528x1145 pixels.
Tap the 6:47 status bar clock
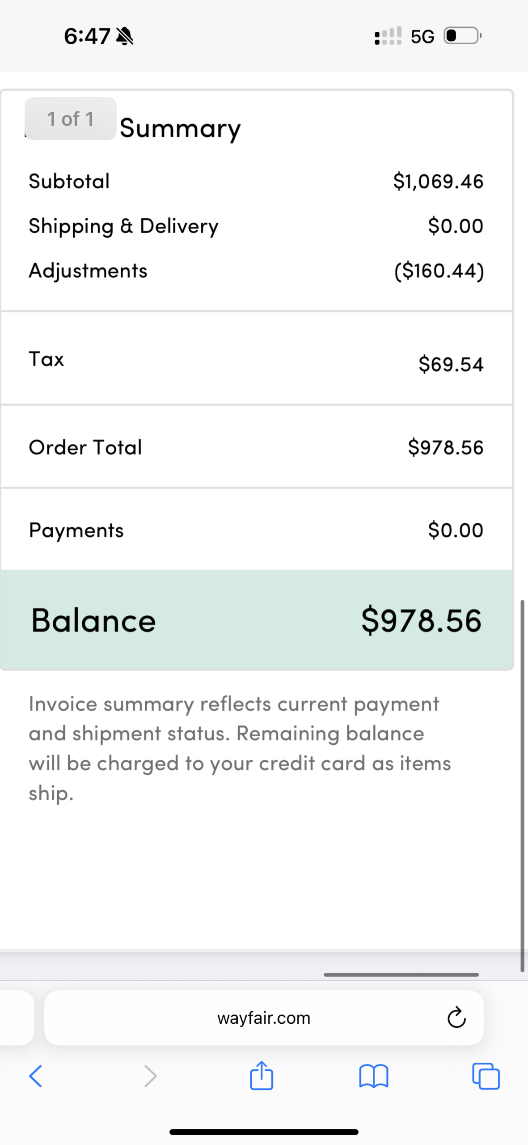[87, 36]
